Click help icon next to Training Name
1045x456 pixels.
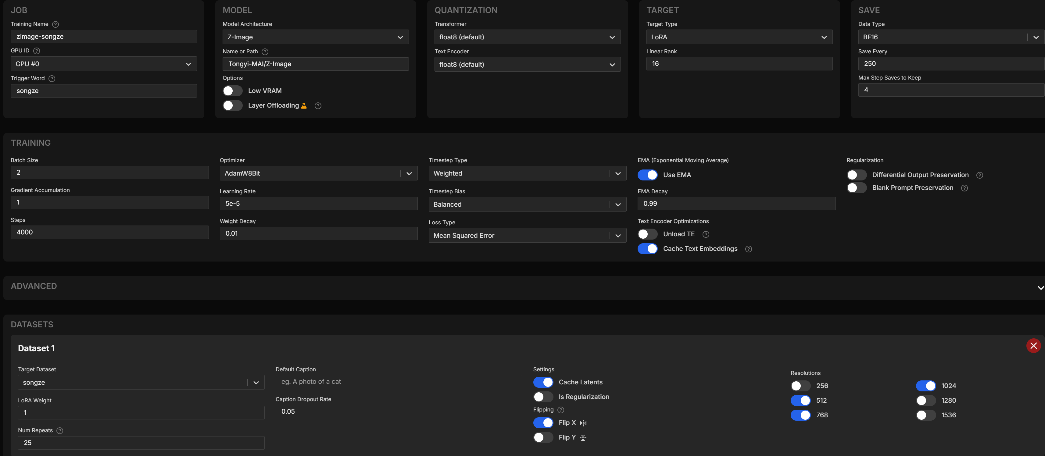coord(55,24)
